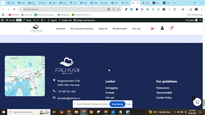Click the +47 957 84 452 phone number
Image resolution: width=205 pixels, height=115 pixels.
(66, 92)
